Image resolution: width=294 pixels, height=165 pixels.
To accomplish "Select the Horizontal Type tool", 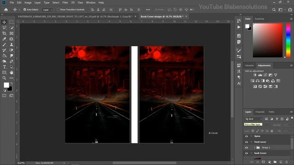I will point(4,67).
